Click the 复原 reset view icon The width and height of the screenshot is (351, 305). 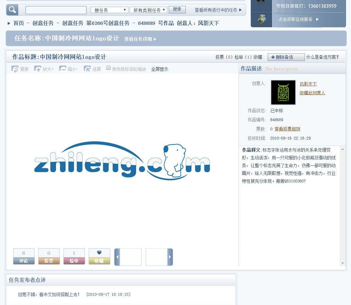tap(15, 69)
